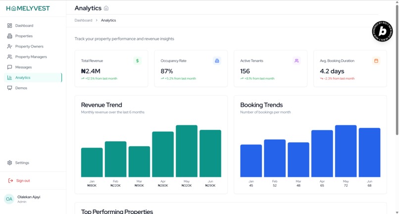Click the Olalekan Ajayi profile name

point(29,197)
